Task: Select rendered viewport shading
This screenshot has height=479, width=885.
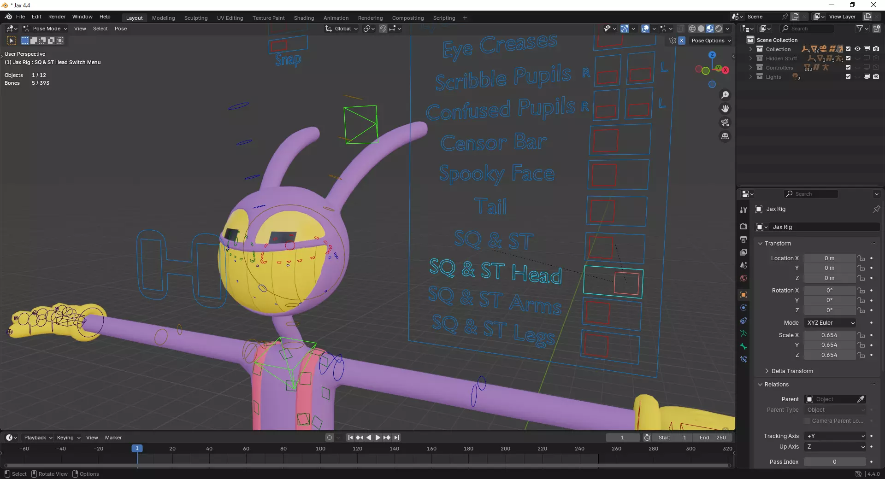Action: point(719,29)
